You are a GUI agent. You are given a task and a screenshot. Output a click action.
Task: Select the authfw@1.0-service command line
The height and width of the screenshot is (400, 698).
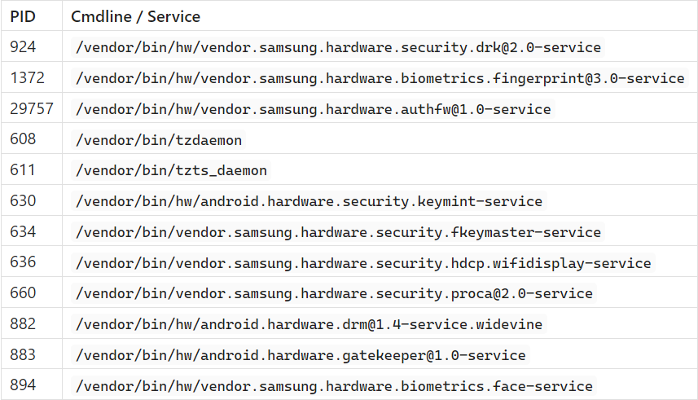313,109
